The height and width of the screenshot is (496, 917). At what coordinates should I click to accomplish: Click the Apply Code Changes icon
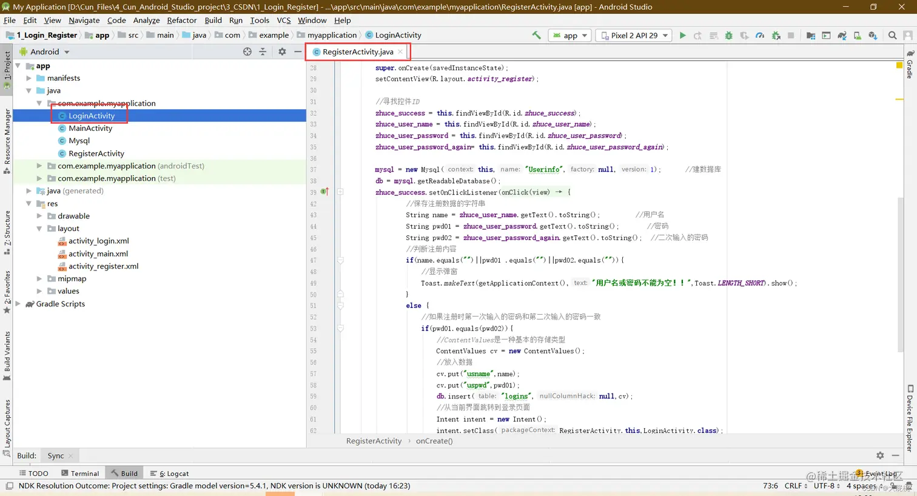tap(713, 35)
